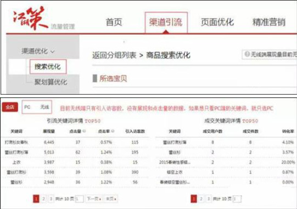297x209 pixels.
Task: Open 聚划算优化 in the sidebar
Action: [51, 82]
